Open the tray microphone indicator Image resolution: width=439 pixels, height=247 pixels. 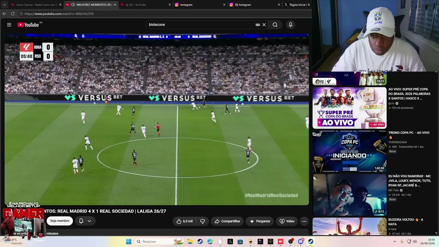(x=402, y=242)
